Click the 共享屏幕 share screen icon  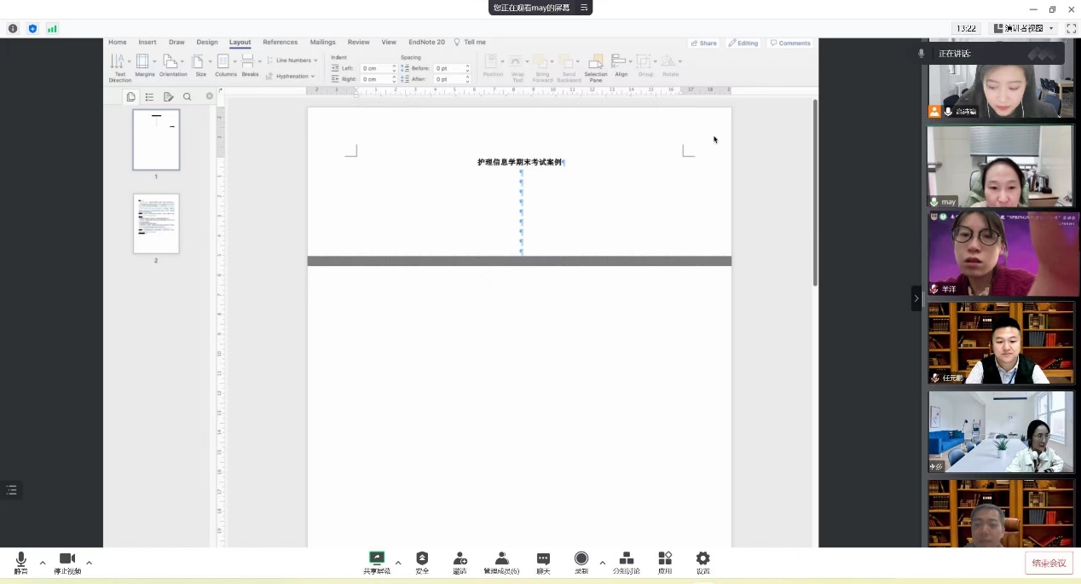click(376, 558)
